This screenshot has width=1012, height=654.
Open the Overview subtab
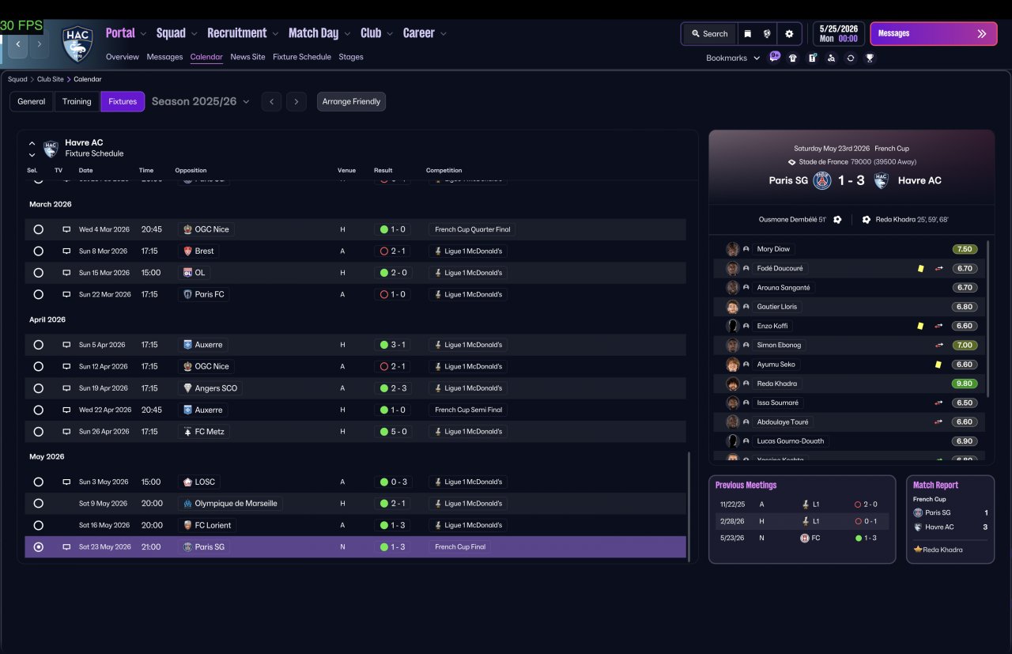click(x=123, y=57)
